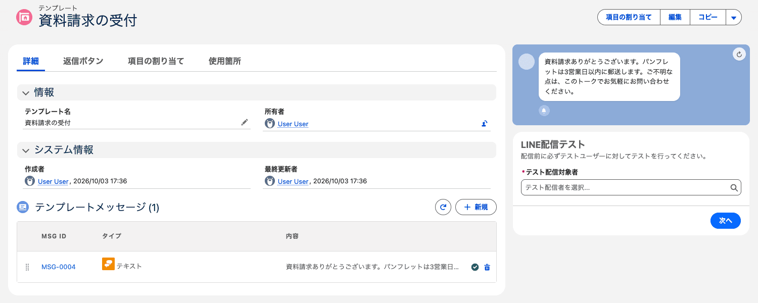
Task: Click the owner avatar beside 所有者 User User
Action: pyautogui.click(x=270, y=123)
